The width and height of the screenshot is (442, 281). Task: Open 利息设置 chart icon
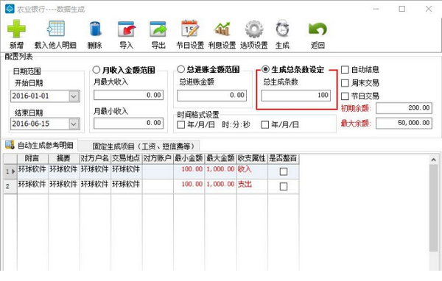(x=222, y=29)
